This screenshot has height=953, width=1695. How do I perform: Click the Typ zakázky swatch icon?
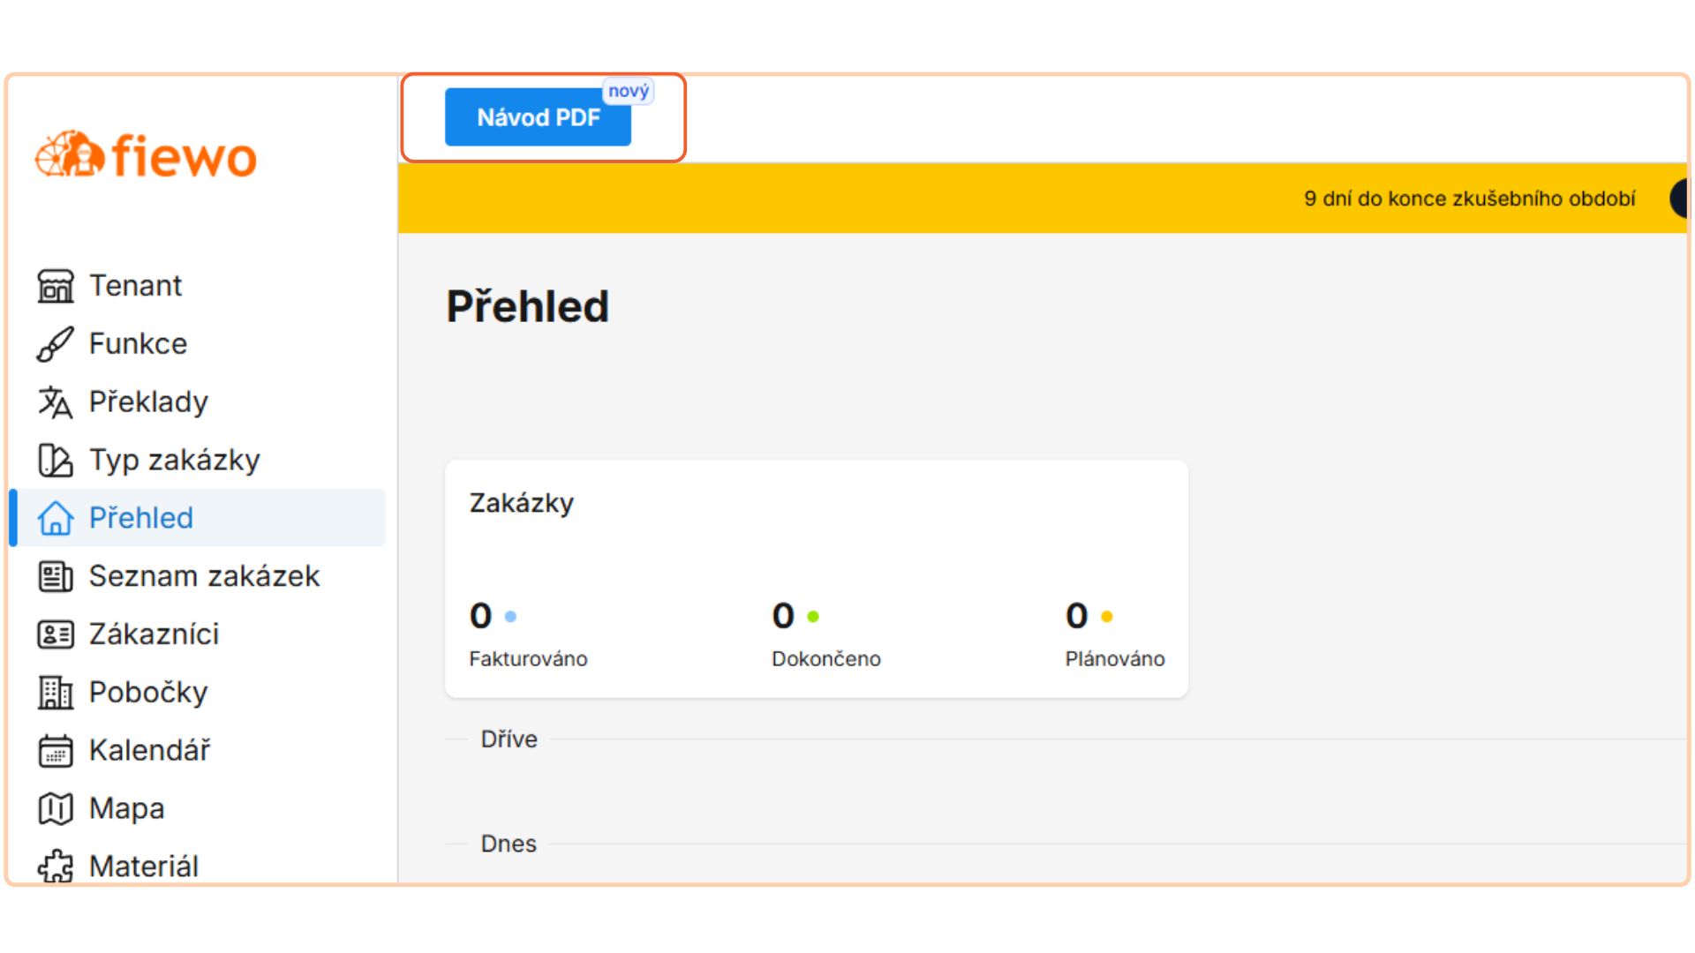click(56, 461)
